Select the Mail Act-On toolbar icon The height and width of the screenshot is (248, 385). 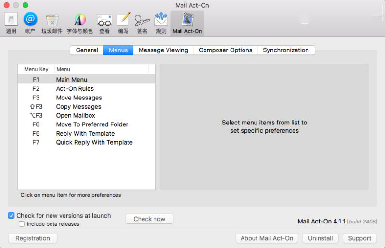coord(187,23)
